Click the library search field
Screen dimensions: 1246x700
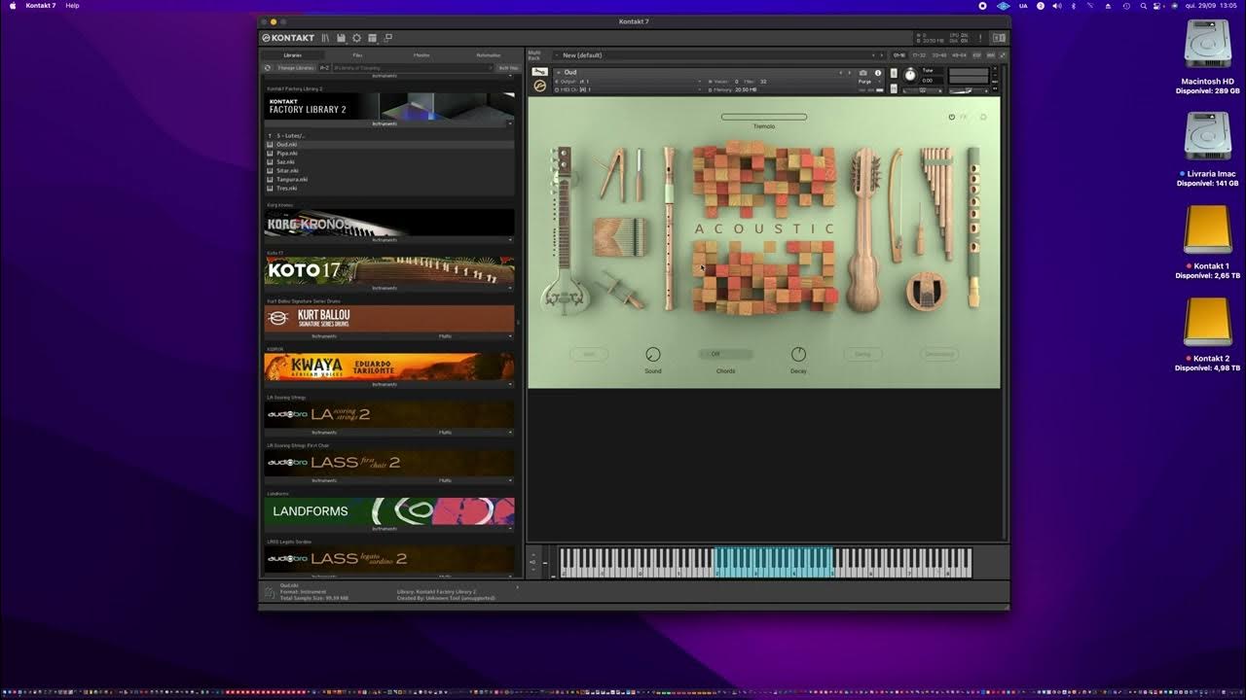point(413,68)
